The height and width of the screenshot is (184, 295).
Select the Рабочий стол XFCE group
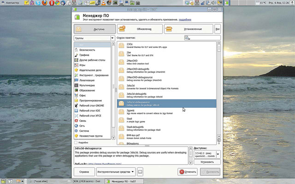click(92, 116)
